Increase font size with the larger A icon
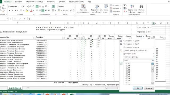 click(30, 6)
